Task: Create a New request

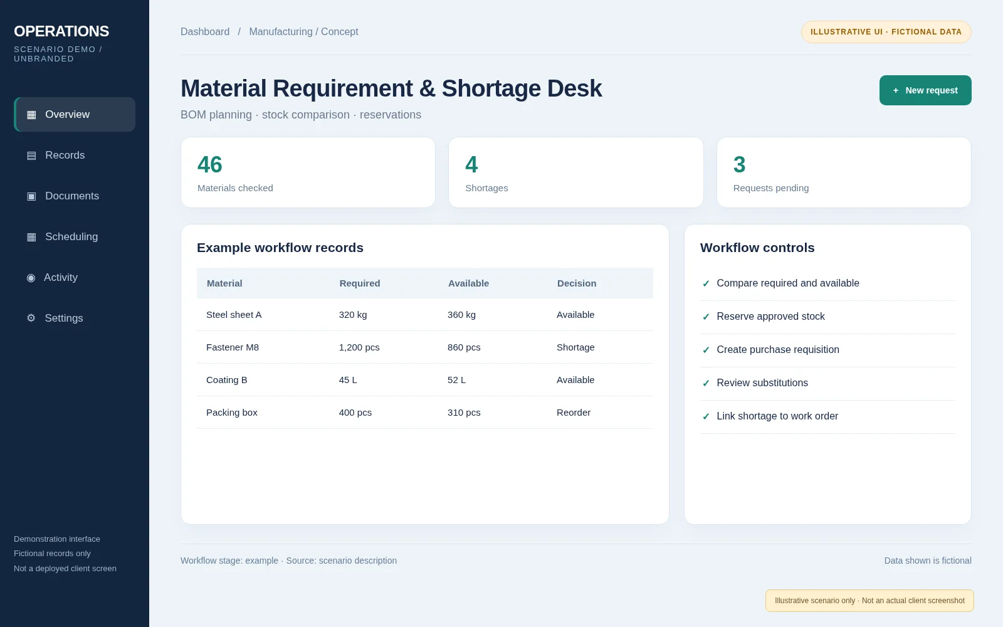Action: click(925, 90)
